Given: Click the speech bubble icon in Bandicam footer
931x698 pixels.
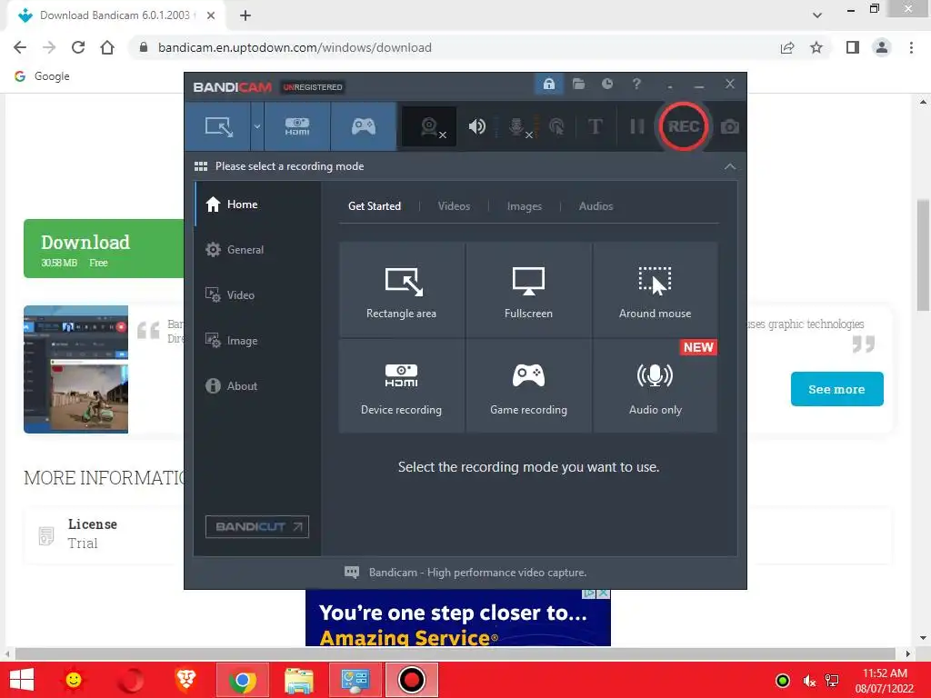Looking at the screenshot, I should pos(352,573).
